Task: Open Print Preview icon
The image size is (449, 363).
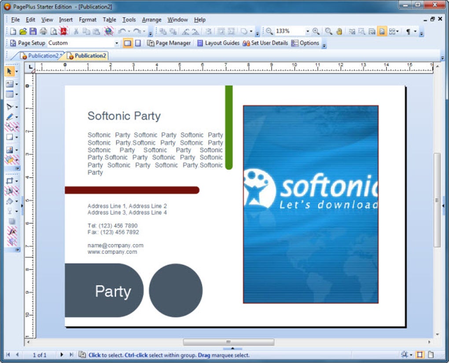Action: (x=54, y=31)
